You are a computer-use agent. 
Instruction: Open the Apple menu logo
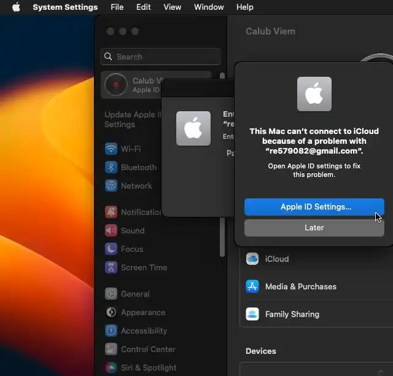click(x=17, y=7)
